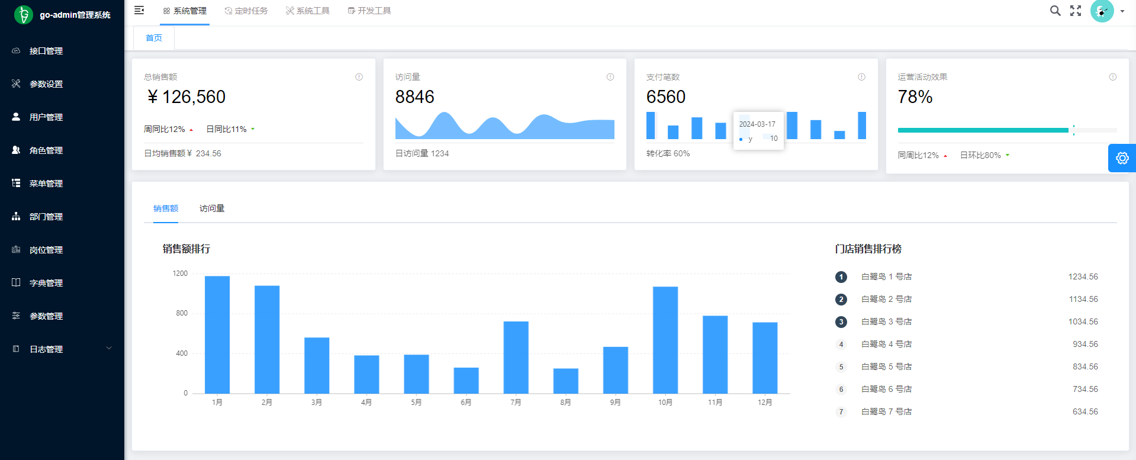
Task: Click the 销售额排行 chart title
Action: click(186, 249)
